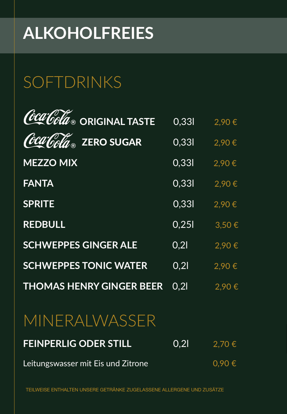Select the ALKOHOLFREIES page heading

coord(88,33)
